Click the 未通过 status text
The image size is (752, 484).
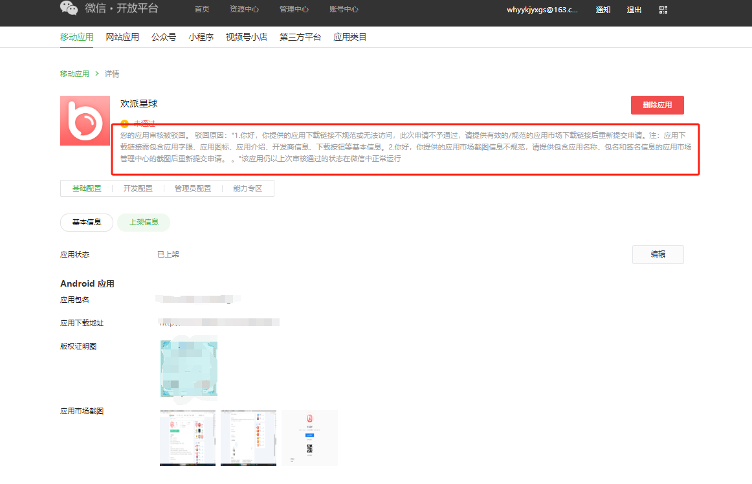(144, 124)
